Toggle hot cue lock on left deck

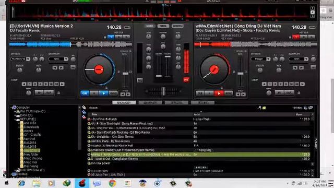point(105,37)
